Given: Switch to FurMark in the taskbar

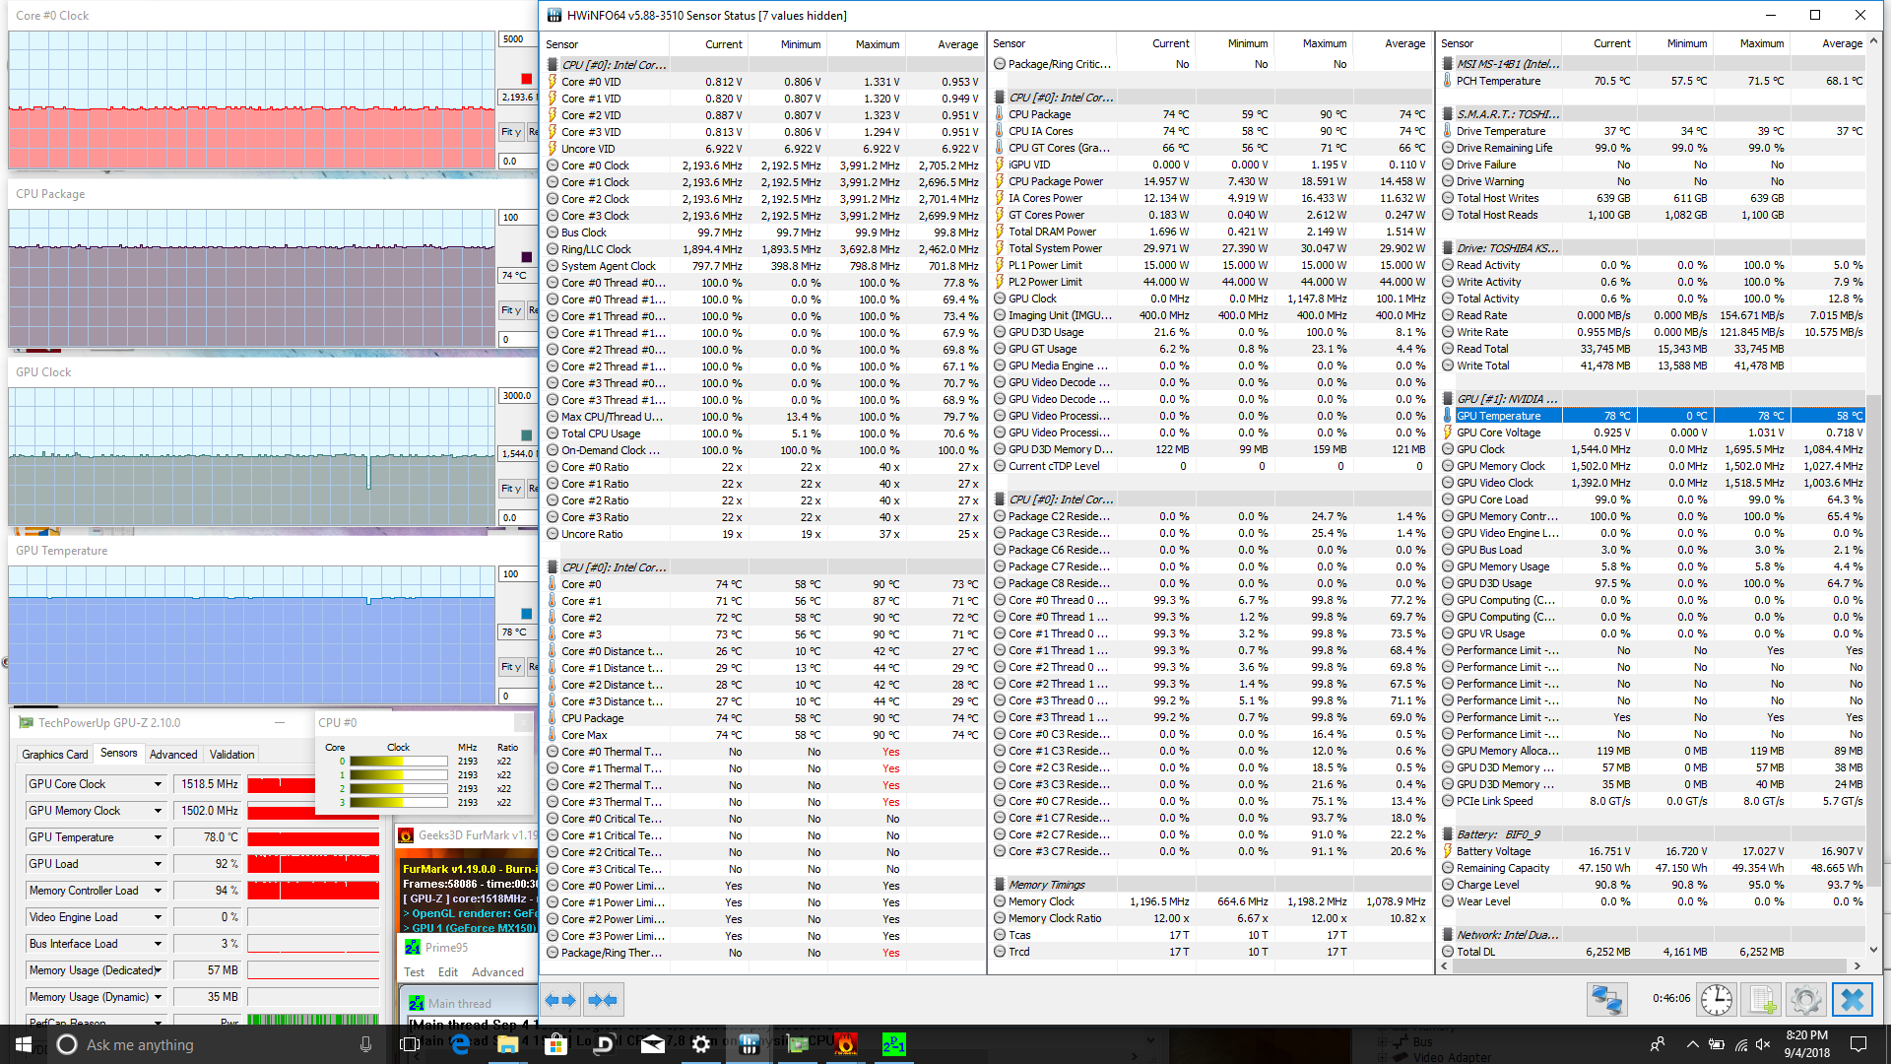Looking at the screenshot, I should coord(846,1044).
